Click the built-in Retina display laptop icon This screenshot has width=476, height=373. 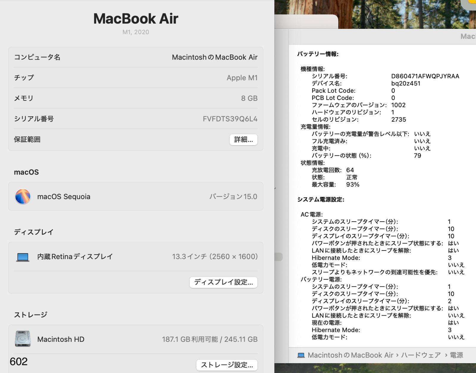[23, 257]
